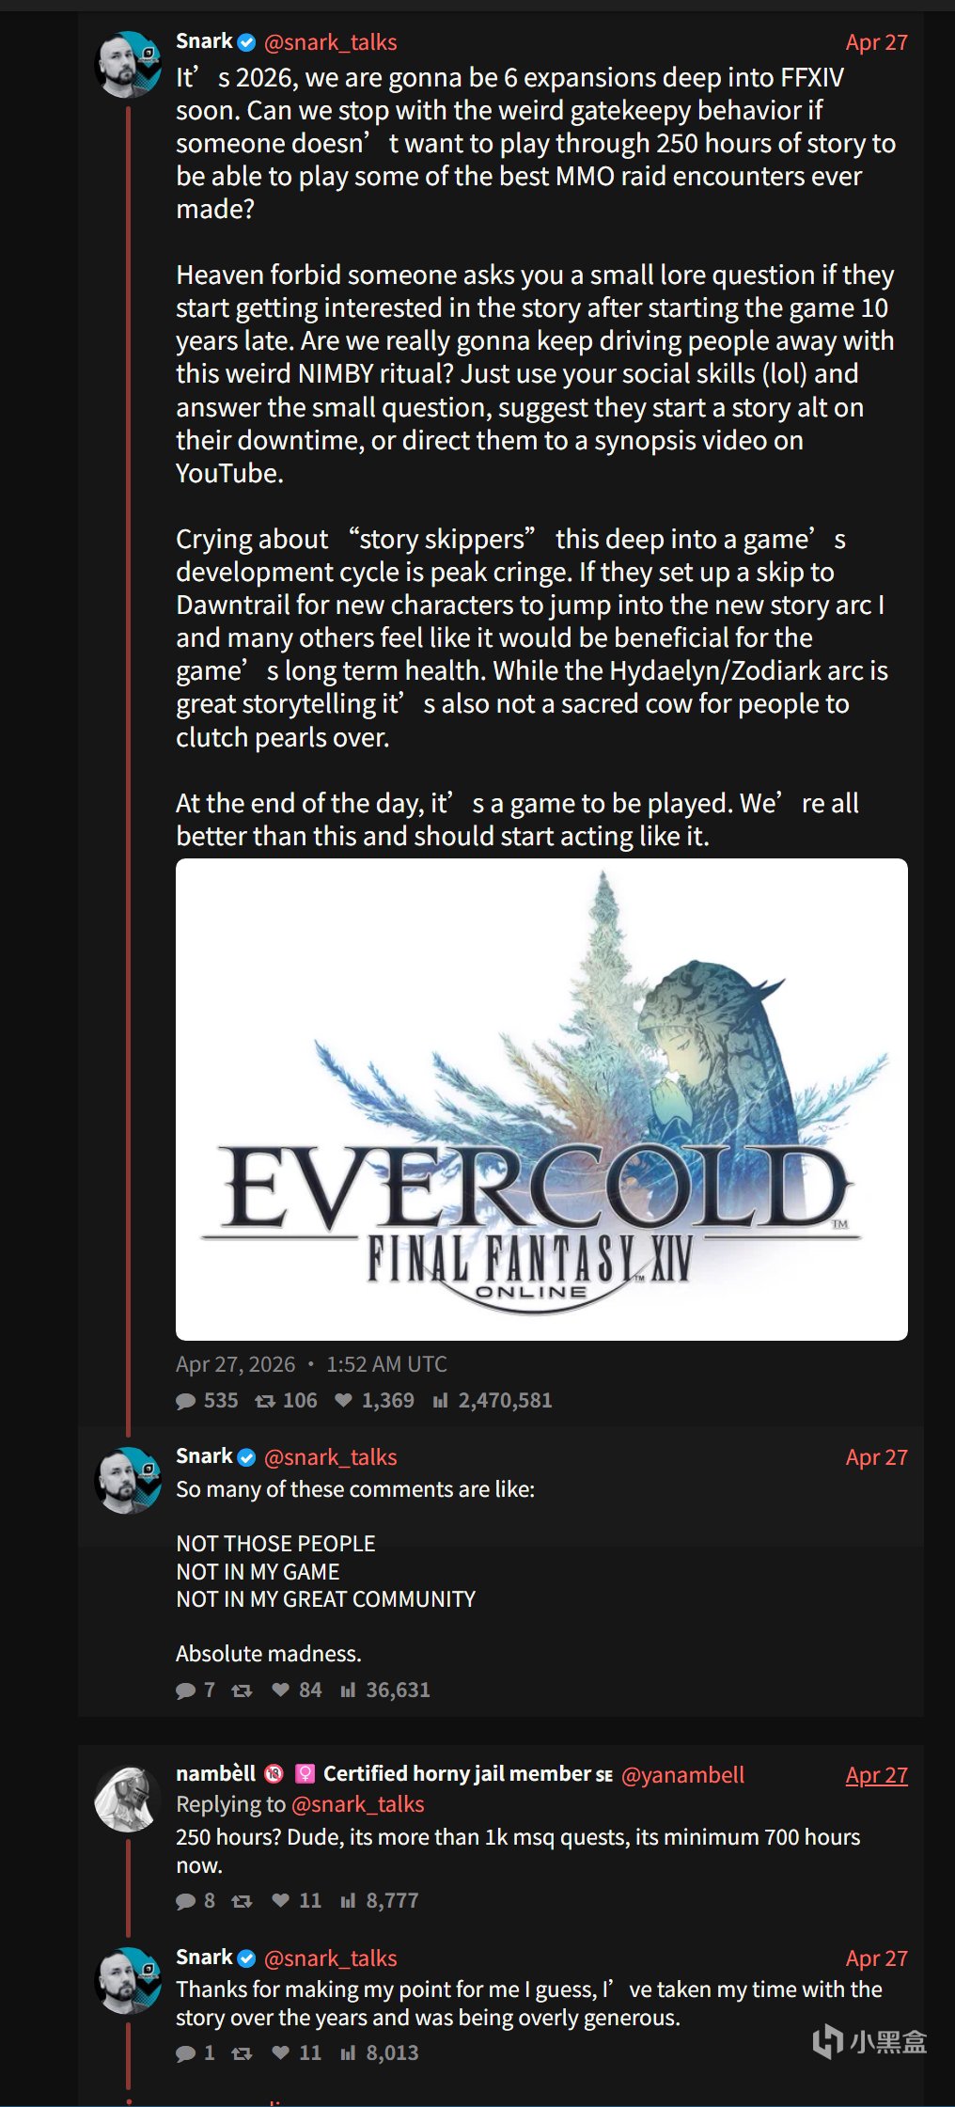Viewport: 955px width, 2107px height.
Task: Click 'Replying to @snark_talks' mention link
Action: 358,1804
